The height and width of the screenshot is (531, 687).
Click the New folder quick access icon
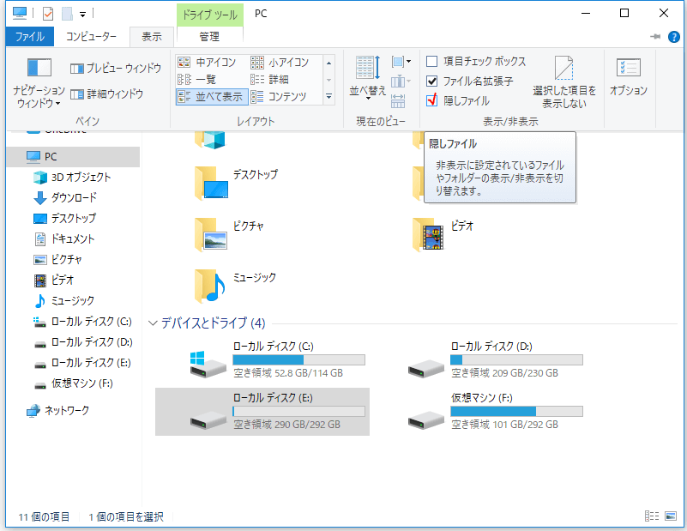coord(67,14)
